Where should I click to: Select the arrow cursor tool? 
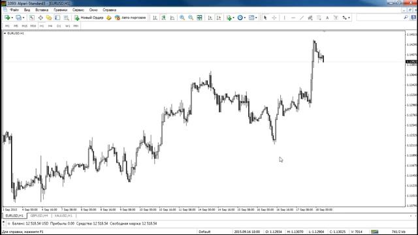tap(265, 18)
